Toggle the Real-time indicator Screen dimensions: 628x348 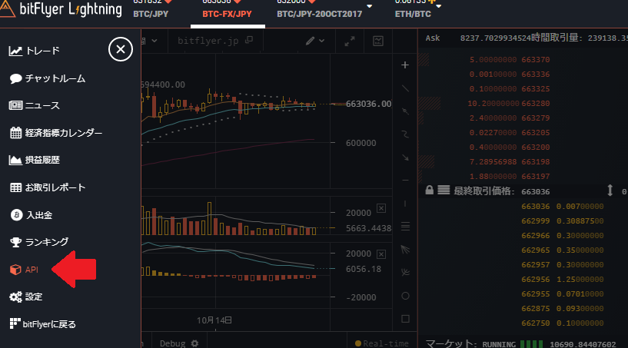[x=382, y=343]
